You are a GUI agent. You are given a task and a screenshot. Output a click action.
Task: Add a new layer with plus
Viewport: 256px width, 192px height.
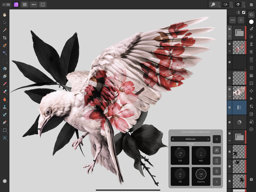[241, 20]
